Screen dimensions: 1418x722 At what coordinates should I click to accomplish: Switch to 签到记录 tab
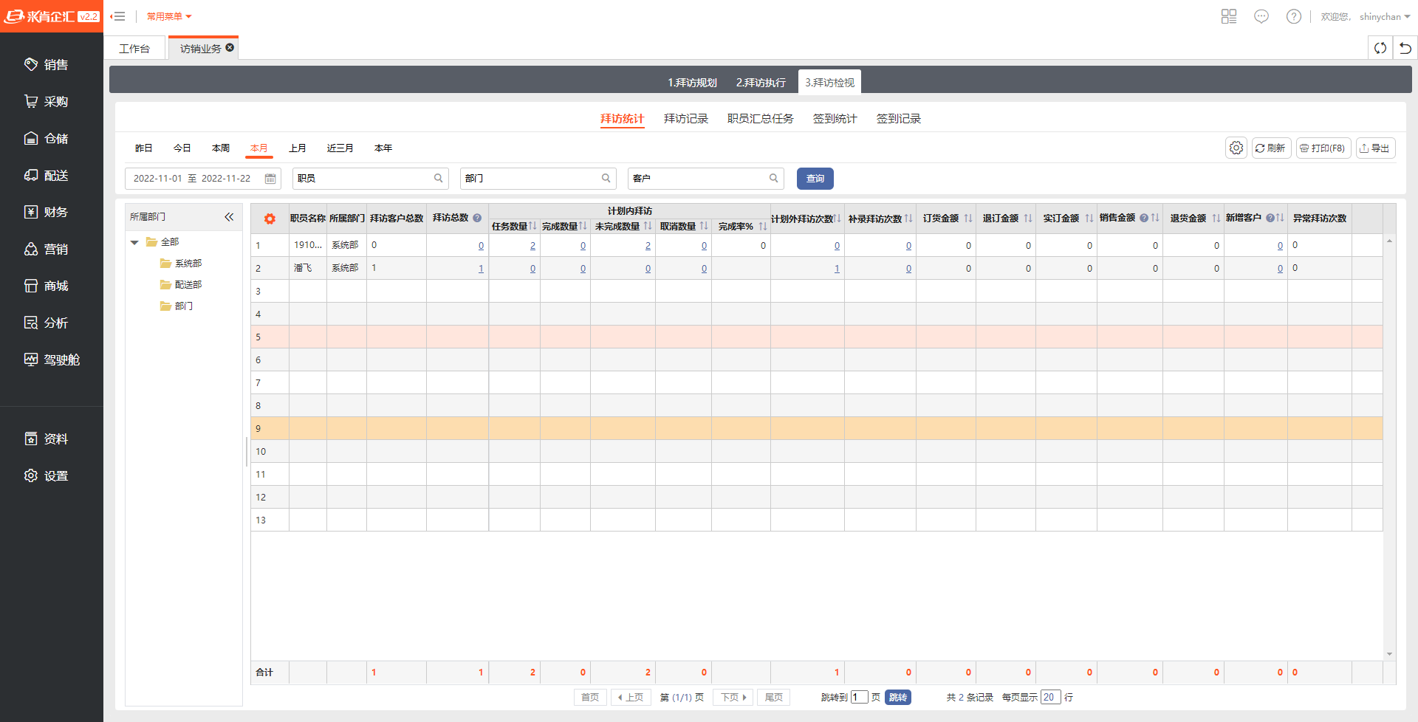(x=898, y=119)
